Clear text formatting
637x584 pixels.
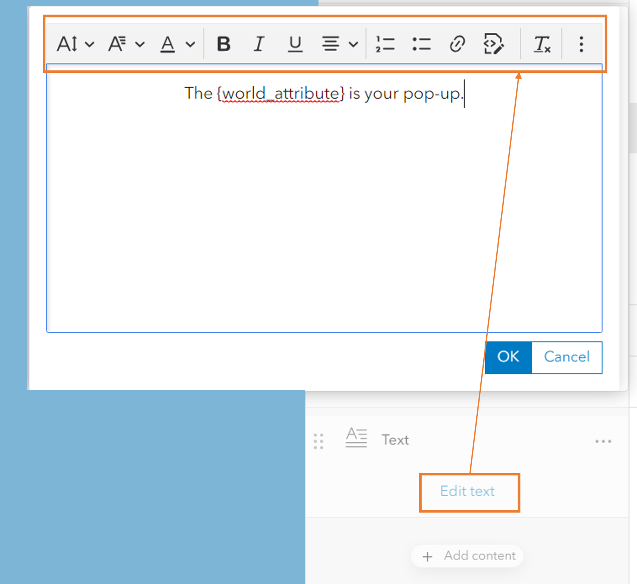point(542,44)
